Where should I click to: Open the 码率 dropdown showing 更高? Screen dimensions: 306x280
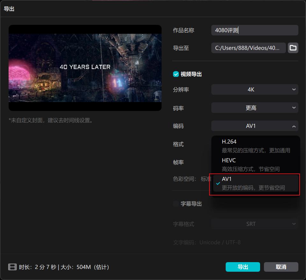(x=255, y=108)
